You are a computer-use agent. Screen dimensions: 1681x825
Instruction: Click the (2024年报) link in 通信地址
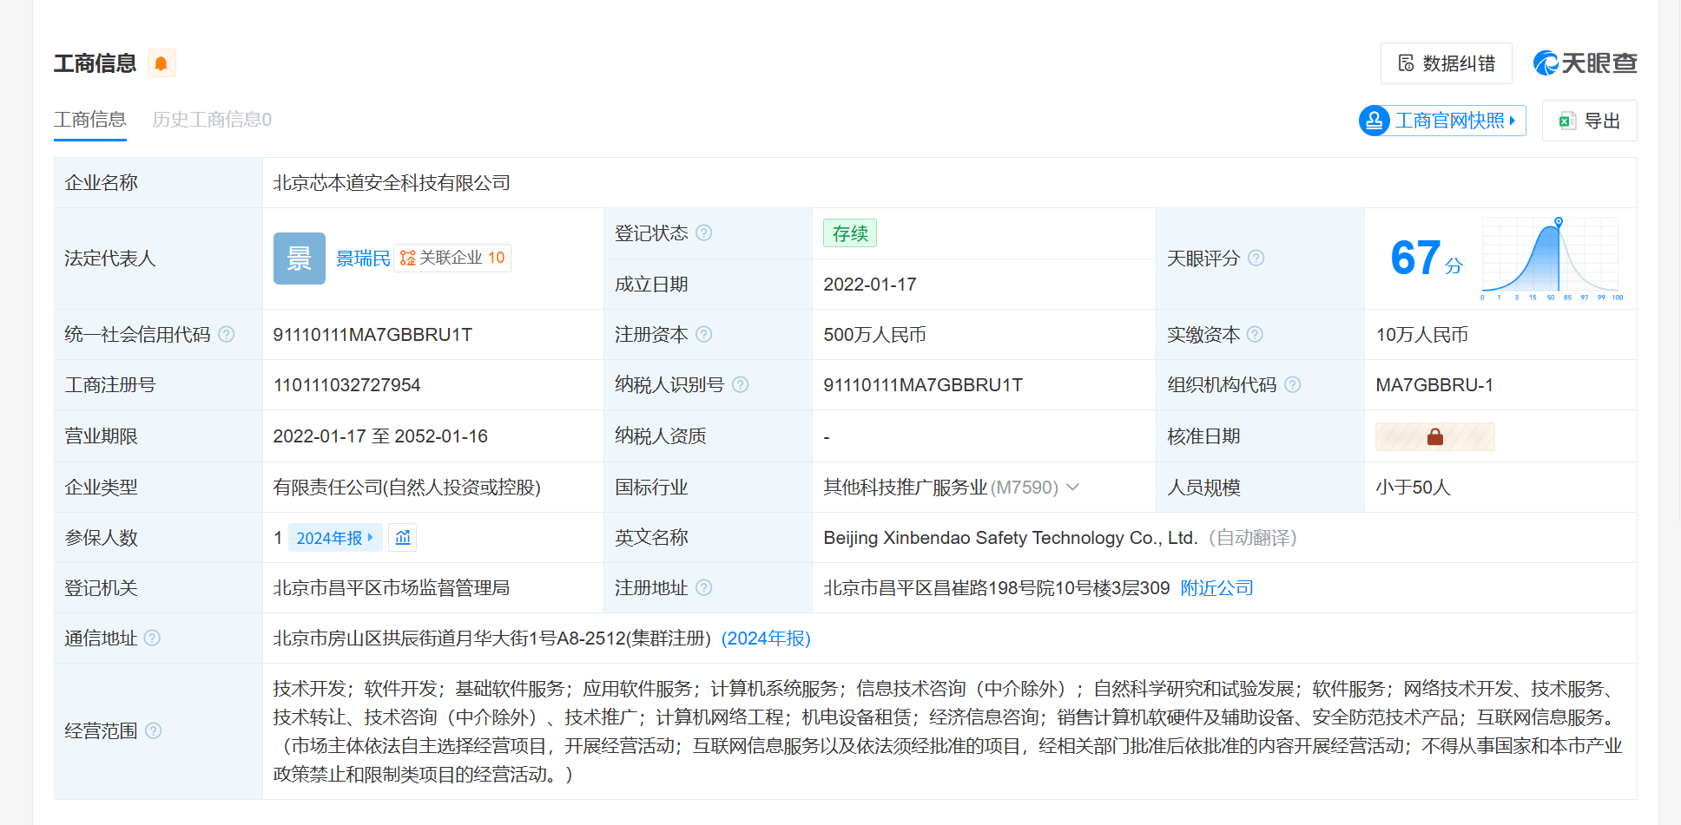click(x=765, y=638)
